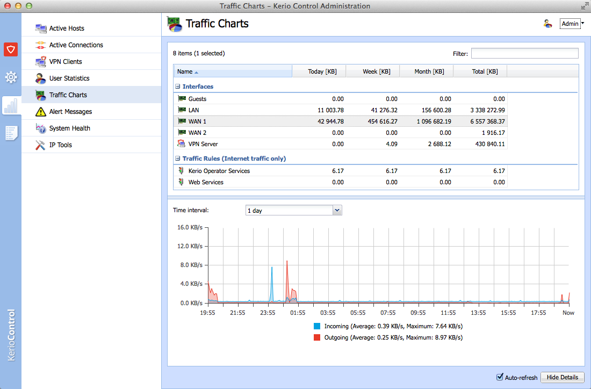The height and width of the screenshot is (389, 591).
Task: Click the blue incoming spike near 23:55
Action: click(x=272, y=284)
